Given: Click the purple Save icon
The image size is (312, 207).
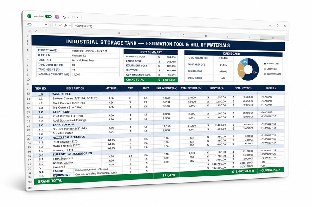Looking at the screenshot, I should pyautogui.click(x=57, y=17).
